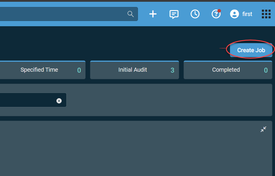Clear the filter field with the x icon
275x176 pixels.
click(x=59, y=101)
